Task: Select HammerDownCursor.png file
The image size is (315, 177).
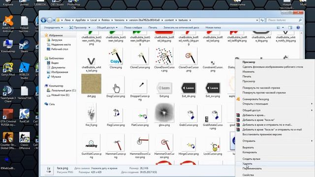Action: coord(140,143)
